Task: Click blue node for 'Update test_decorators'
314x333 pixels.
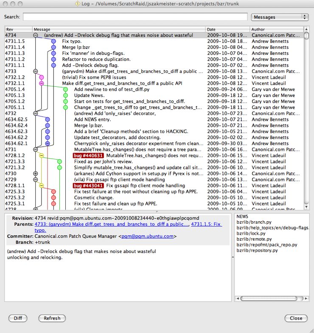Action: pyautogui.click(x=48, y=138)
